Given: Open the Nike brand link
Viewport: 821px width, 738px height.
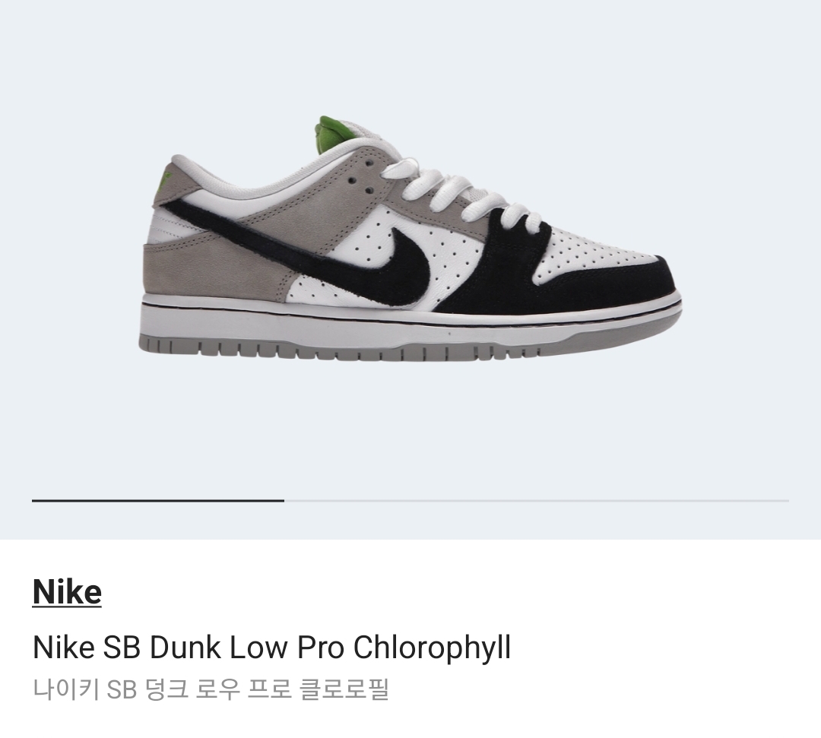Looking at the screenshot, I should pyautogui.click(x=67, y=592).
